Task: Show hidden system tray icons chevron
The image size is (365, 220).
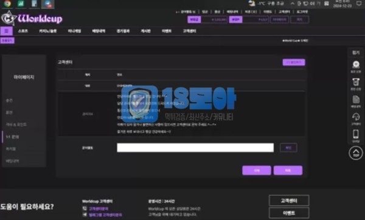Action: click(x=293, y=4)
